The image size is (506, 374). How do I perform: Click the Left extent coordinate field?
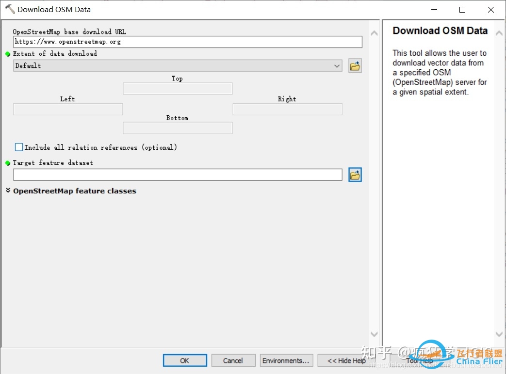click(x=68, y=109)
